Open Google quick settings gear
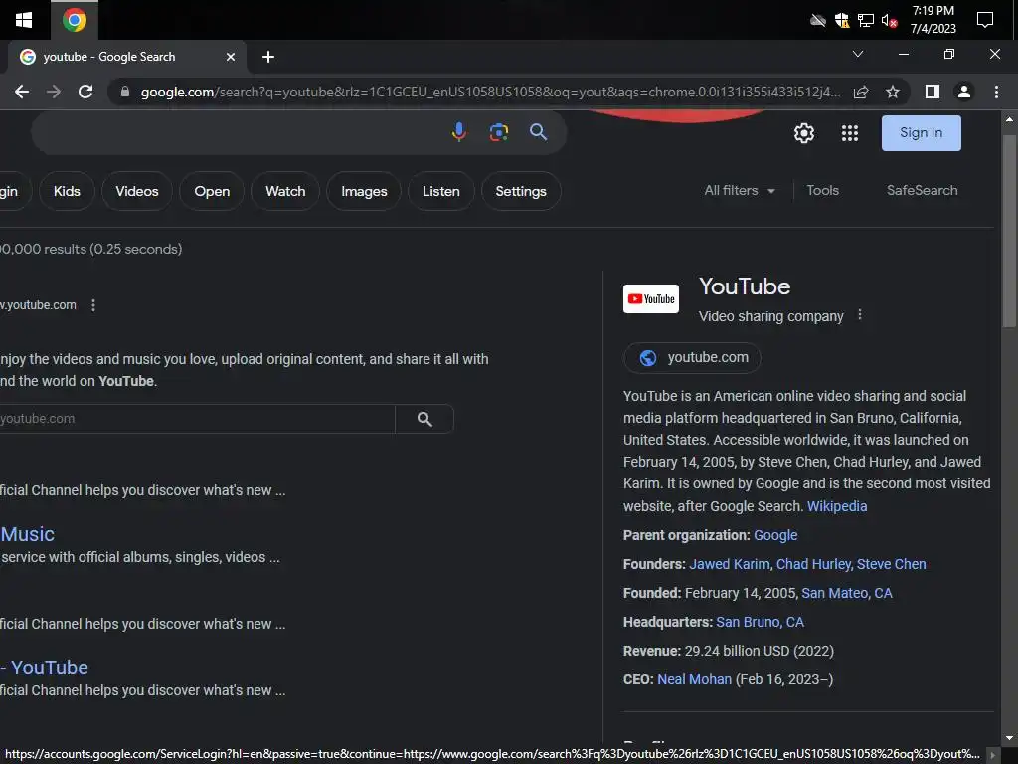Viewport: 1018px width, 764px height. [803, 133]
